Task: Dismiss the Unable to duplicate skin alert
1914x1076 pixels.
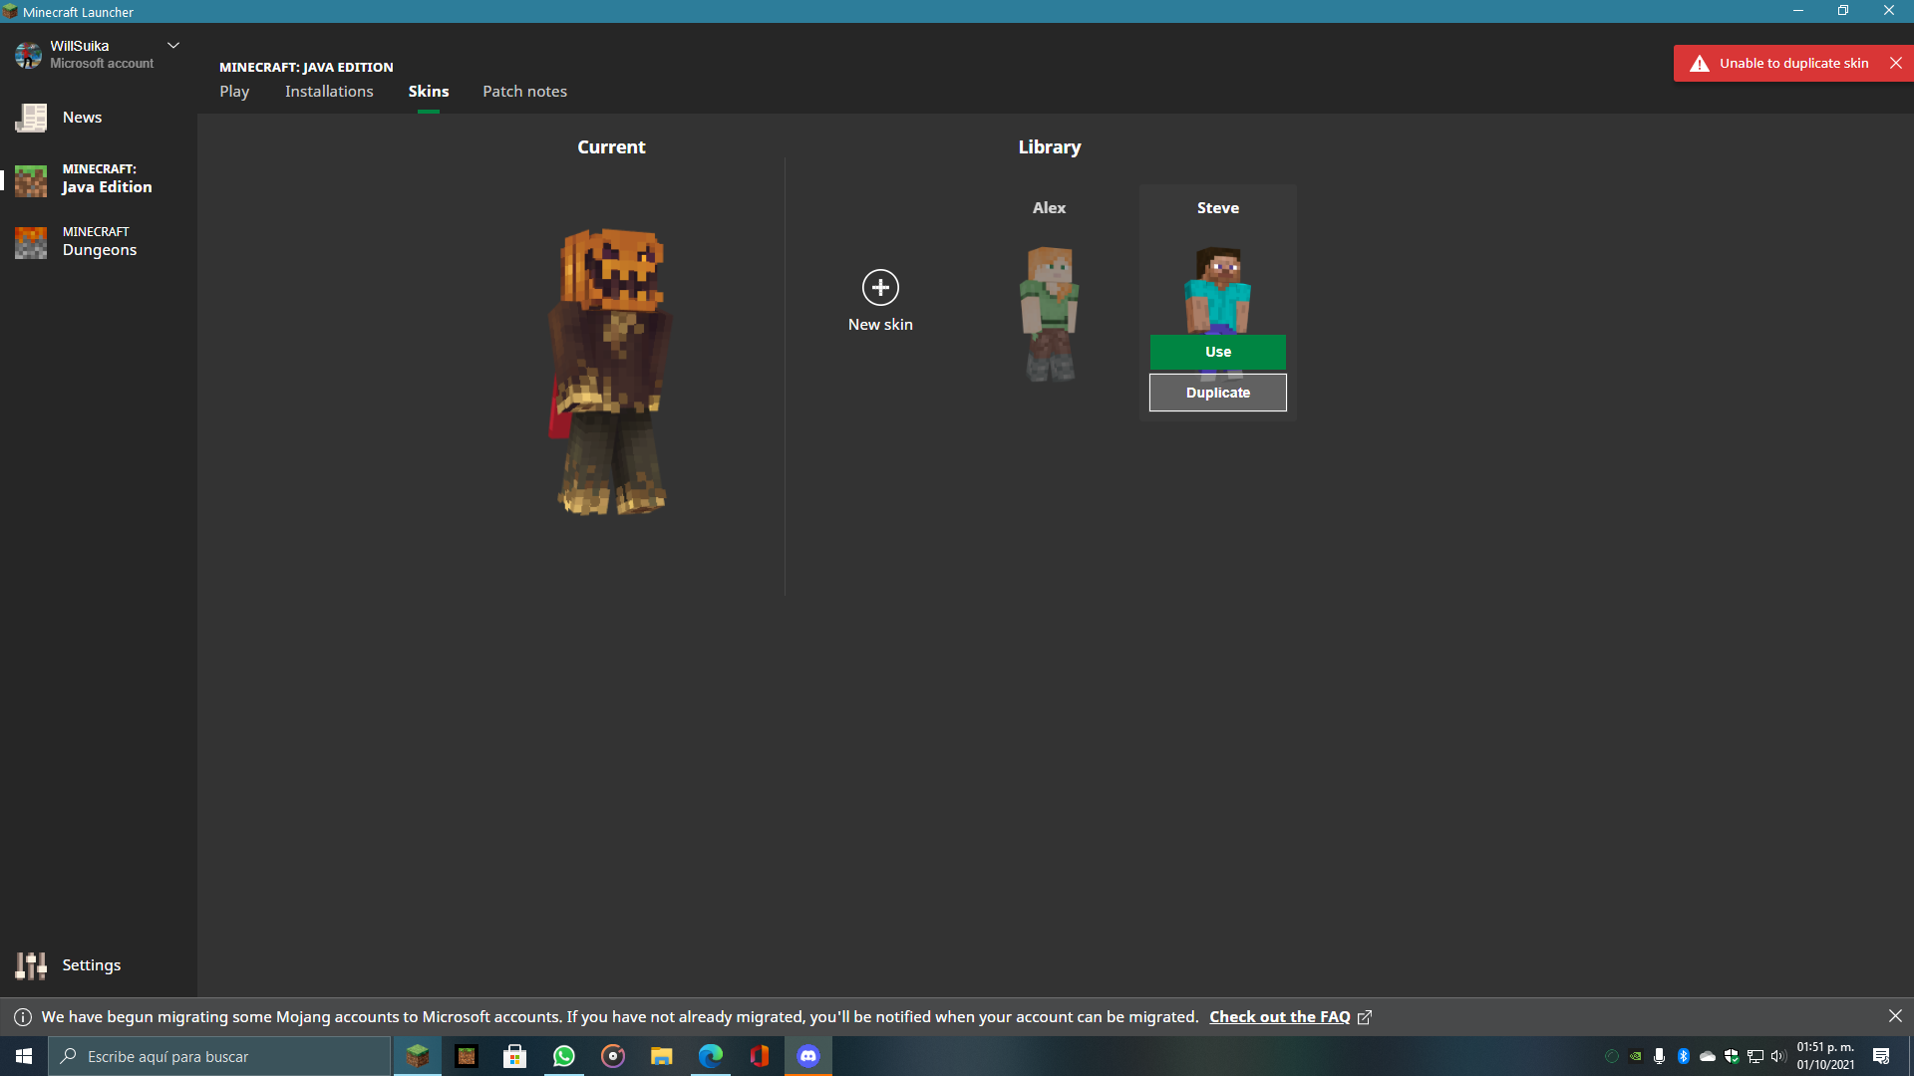Action: click(x=1896, y=63)
